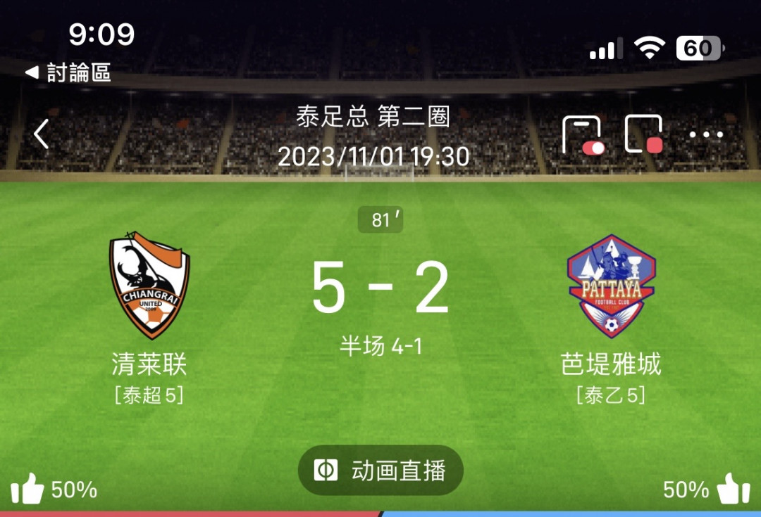This screenshot has height=517, width=761.
Task: Select the 泰足总 第二圈 competition title
Action: (x=373, y=117)
